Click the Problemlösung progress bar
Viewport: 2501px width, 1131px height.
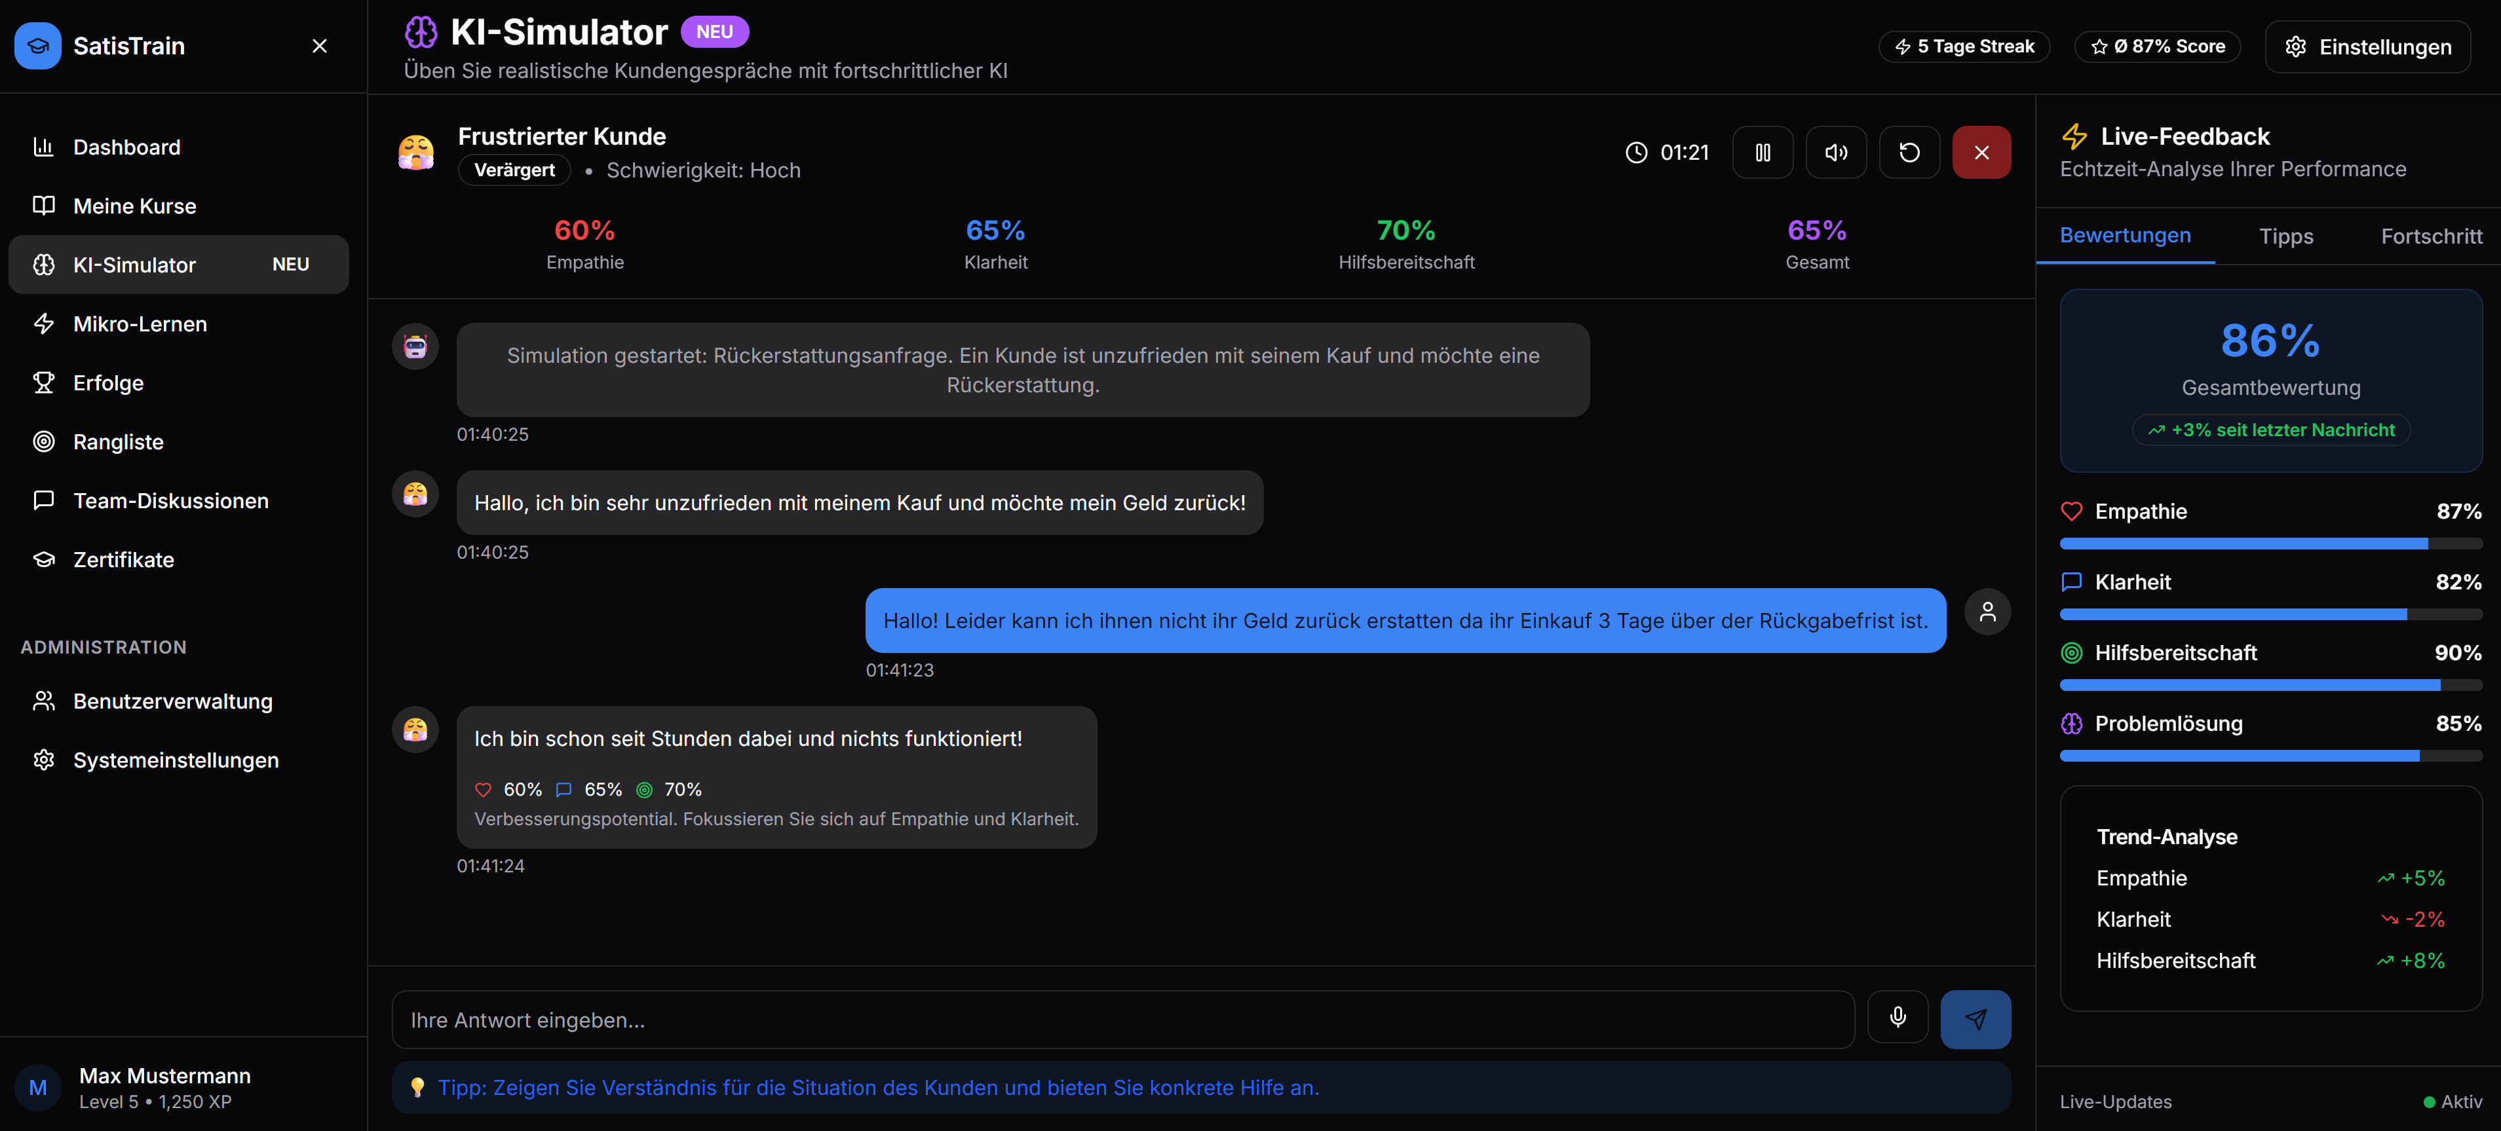point(2271,756)
